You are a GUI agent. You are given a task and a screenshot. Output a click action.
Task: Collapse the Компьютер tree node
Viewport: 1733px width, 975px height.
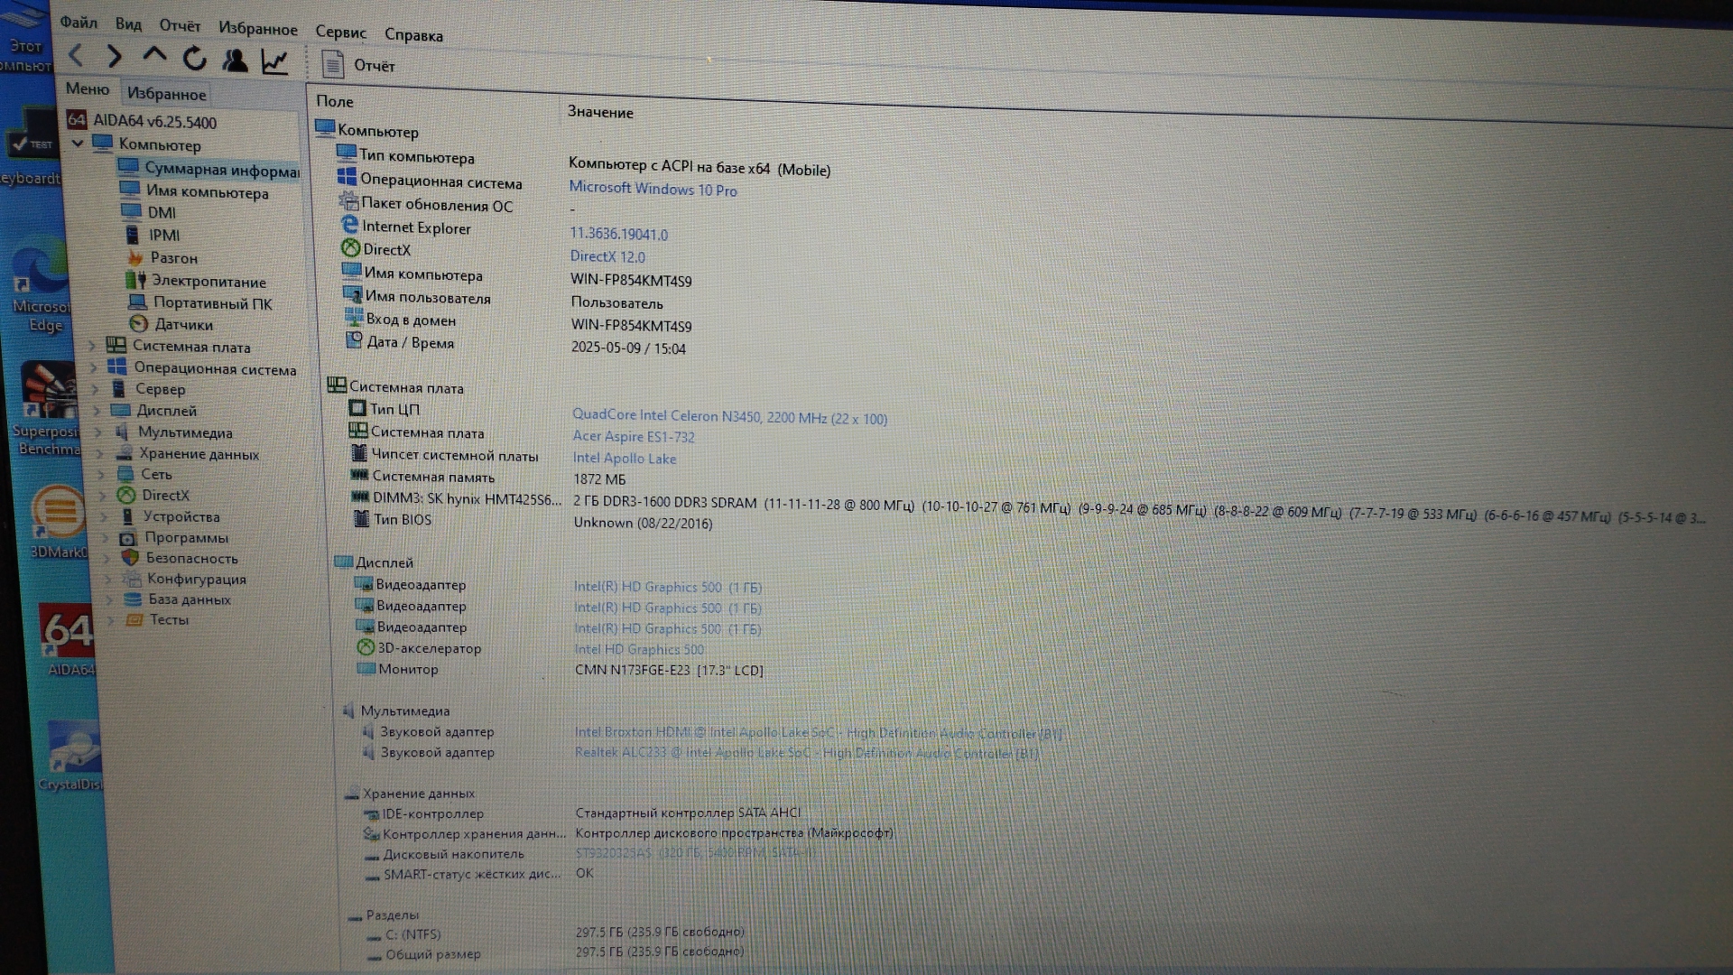[78, 144]
